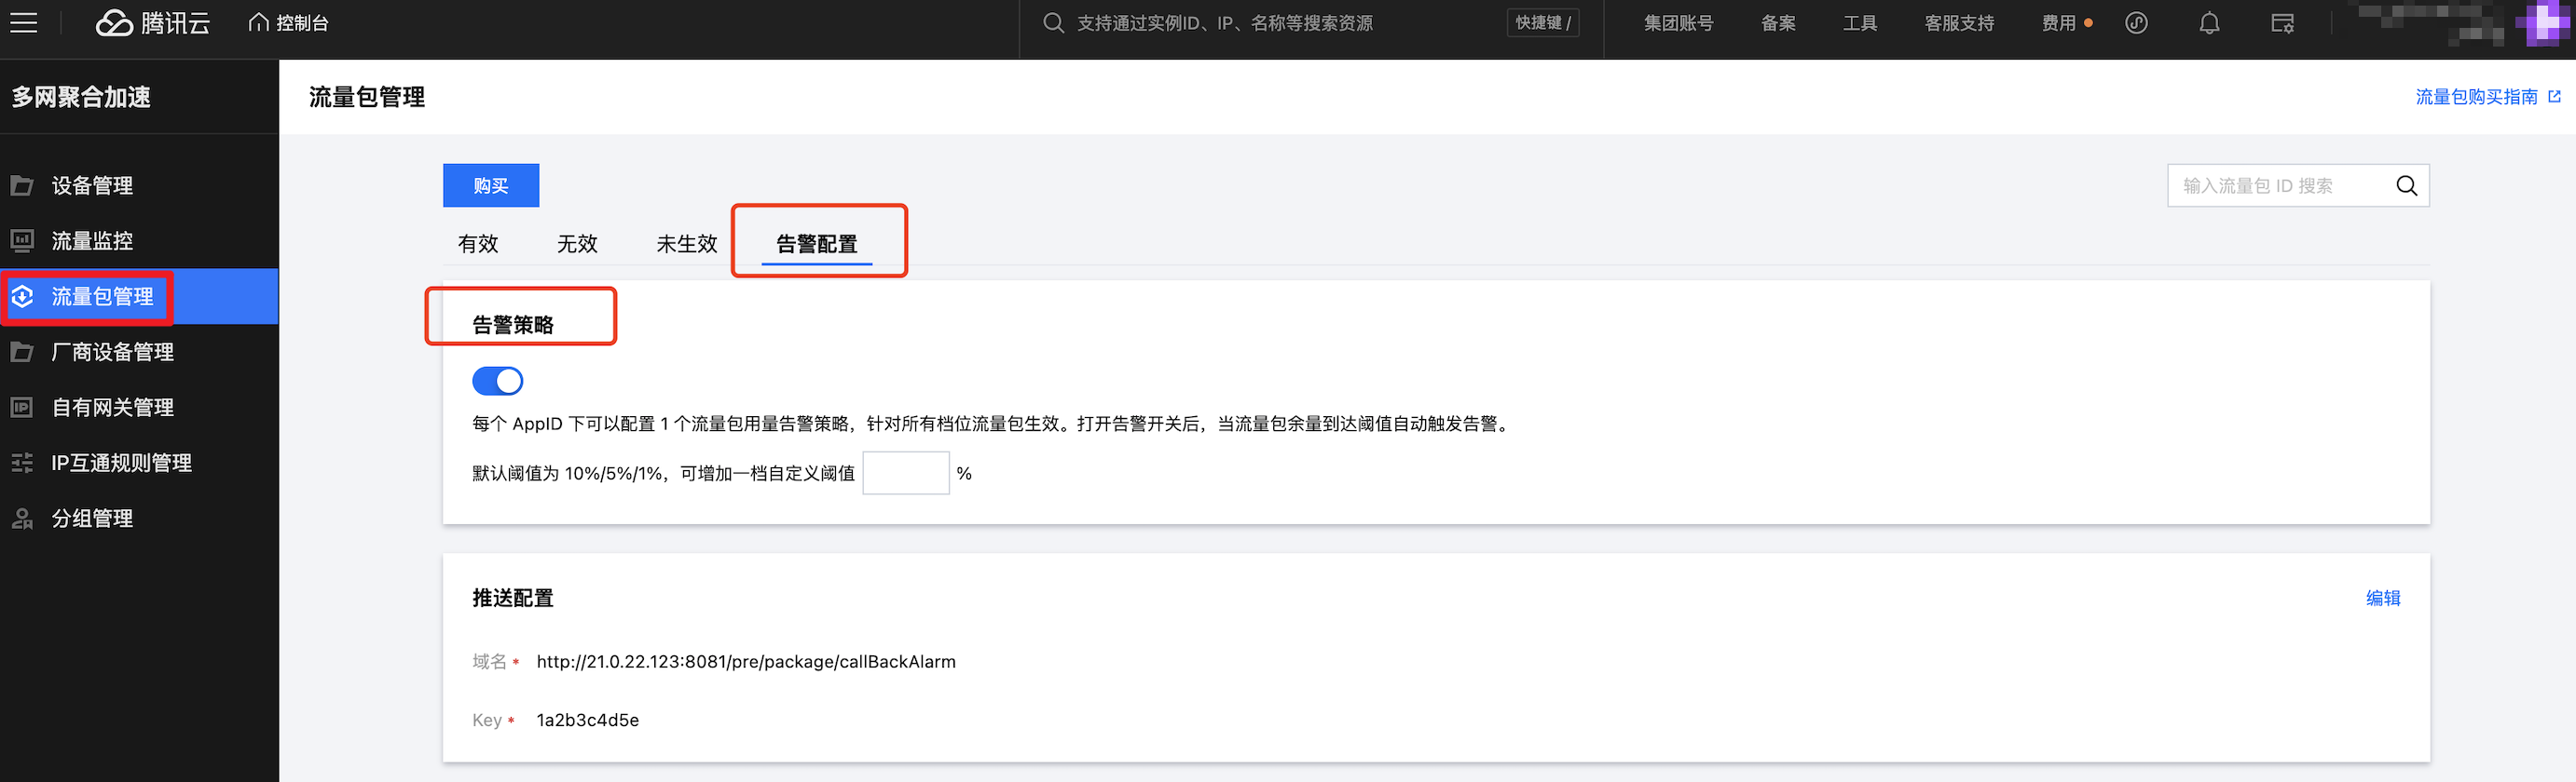Screen dimensions: 2576x782
Task: Open 备案 in top bar
Action: pyautogui.click(x=1778, y=23)
